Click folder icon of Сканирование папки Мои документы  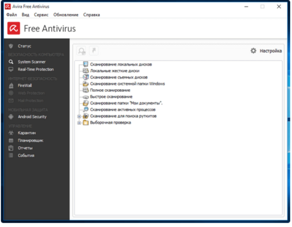(x=86, y=103)
